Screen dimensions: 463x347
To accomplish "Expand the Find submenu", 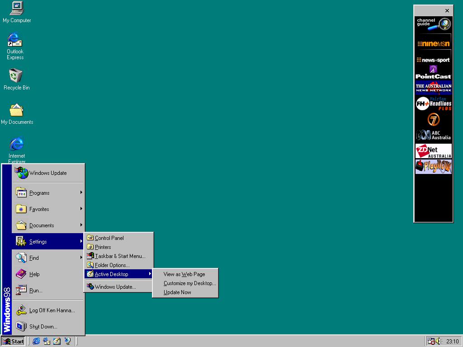I will (x=48, y=258).
